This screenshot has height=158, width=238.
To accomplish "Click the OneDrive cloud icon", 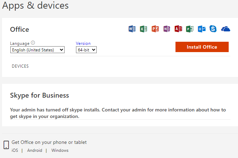I will point(226,29).
